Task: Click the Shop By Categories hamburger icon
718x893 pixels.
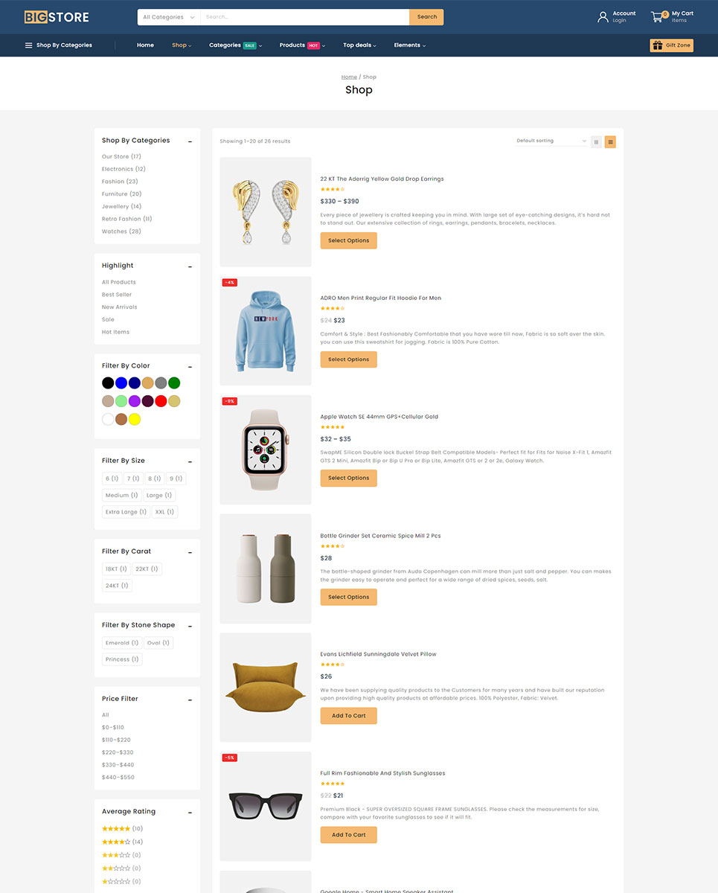Action: [28, 45]
